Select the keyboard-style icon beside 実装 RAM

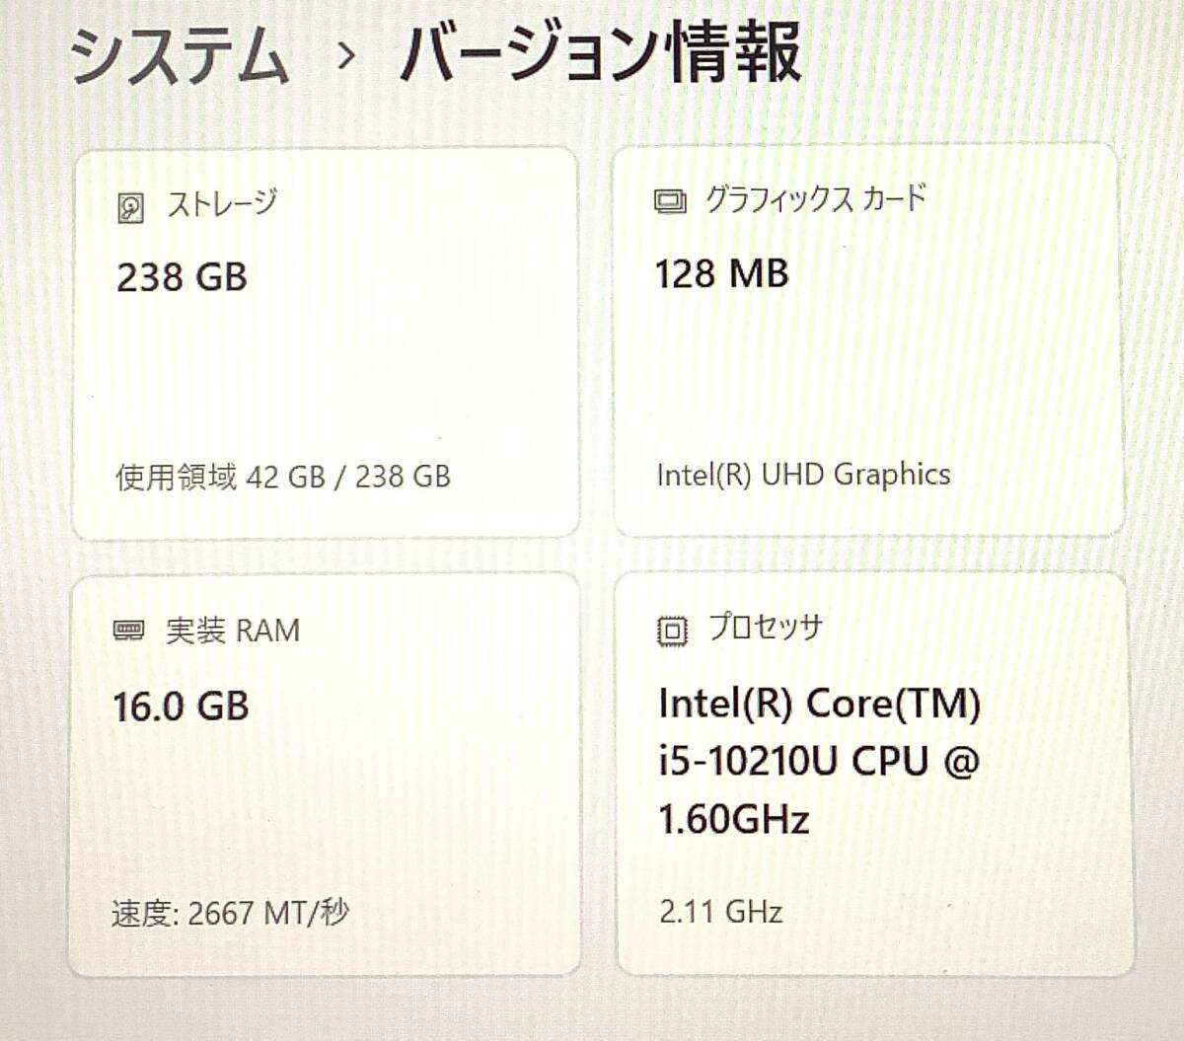pyautogui.click(x=126, y=630)
